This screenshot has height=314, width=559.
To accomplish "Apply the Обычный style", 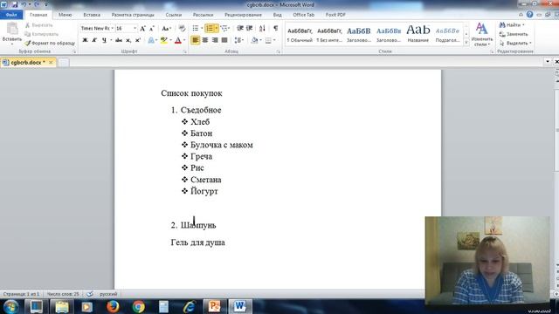I will point(300,35).
